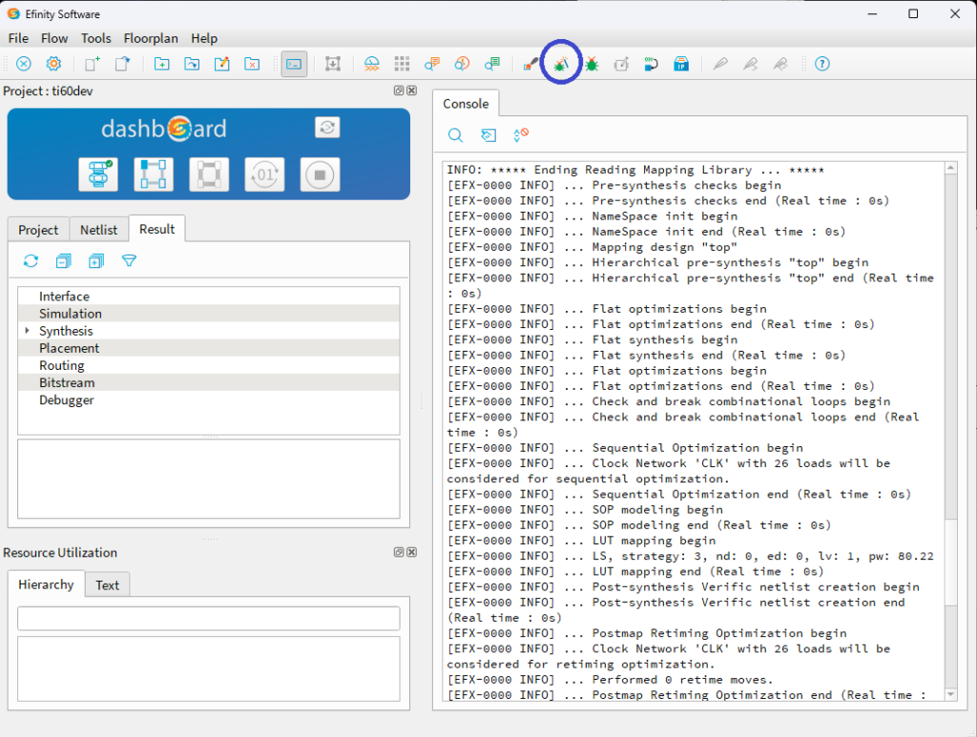
Task: Click the console clear/tag icon
Action: (488, 135)
